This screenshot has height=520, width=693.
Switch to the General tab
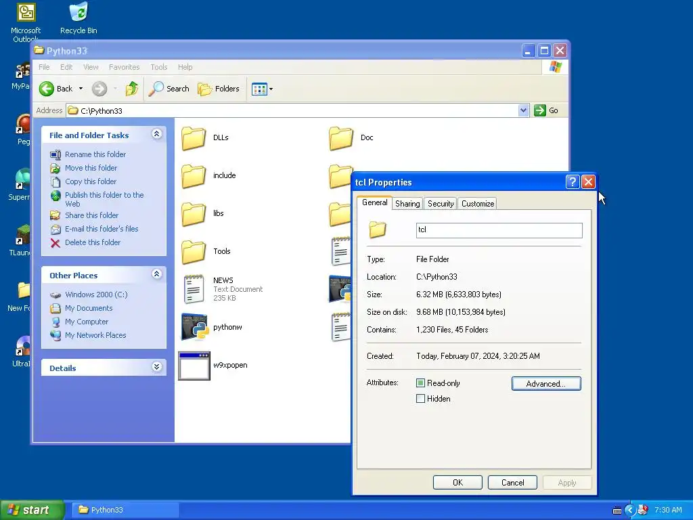coord(374,202)
